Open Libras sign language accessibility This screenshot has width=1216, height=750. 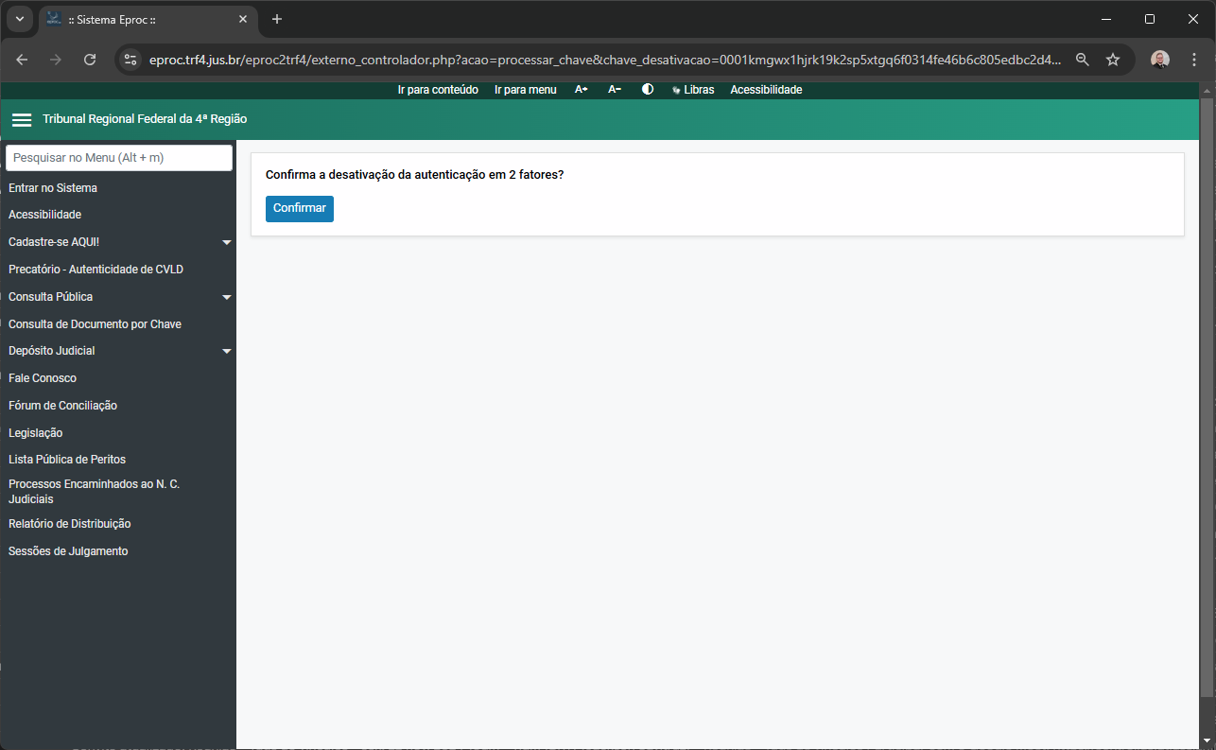[x=693, y=90]
